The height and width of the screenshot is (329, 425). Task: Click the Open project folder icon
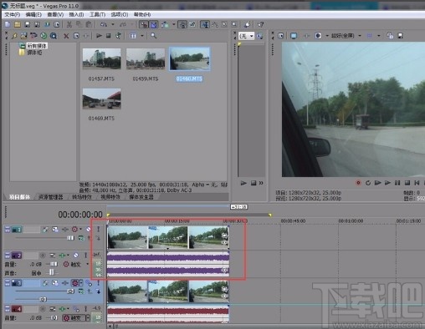click(x=18, y=24)
